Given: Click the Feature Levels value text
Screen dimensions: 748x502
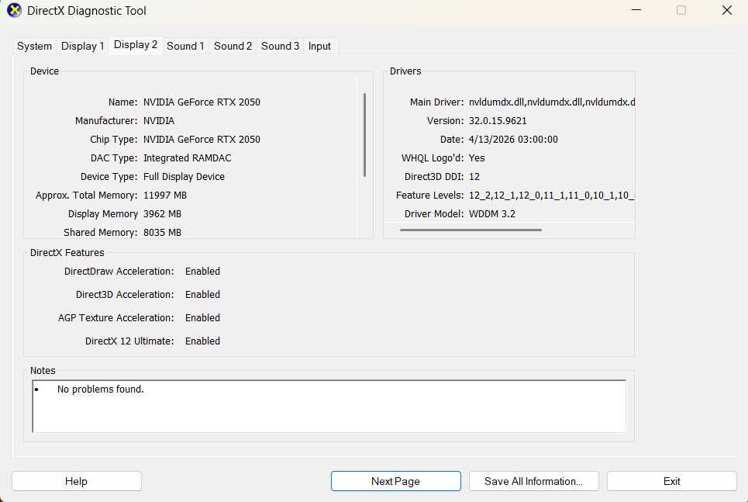Looking at the screenshot, I should coord(551,196).
